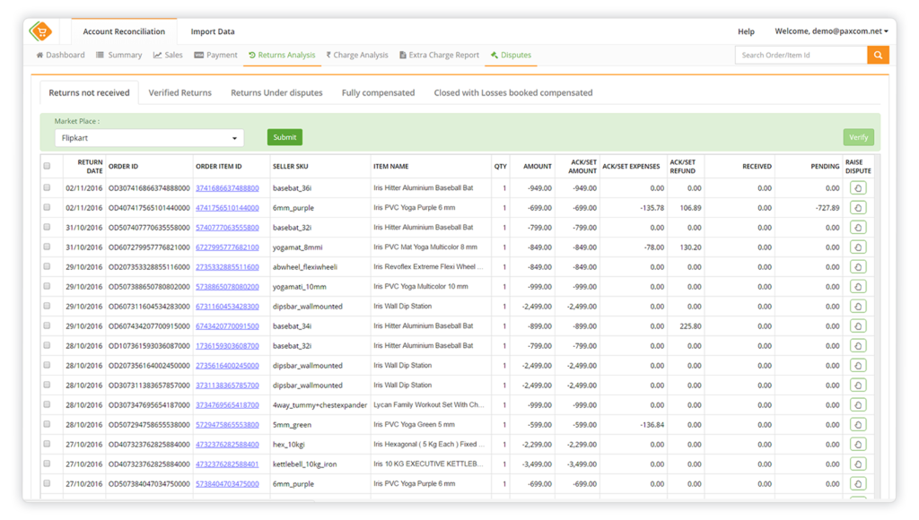Select the Charge Analysis rupee icon
Image resolution: width=919 pixels, height=520 pixels.
click(x=328, y=55)
